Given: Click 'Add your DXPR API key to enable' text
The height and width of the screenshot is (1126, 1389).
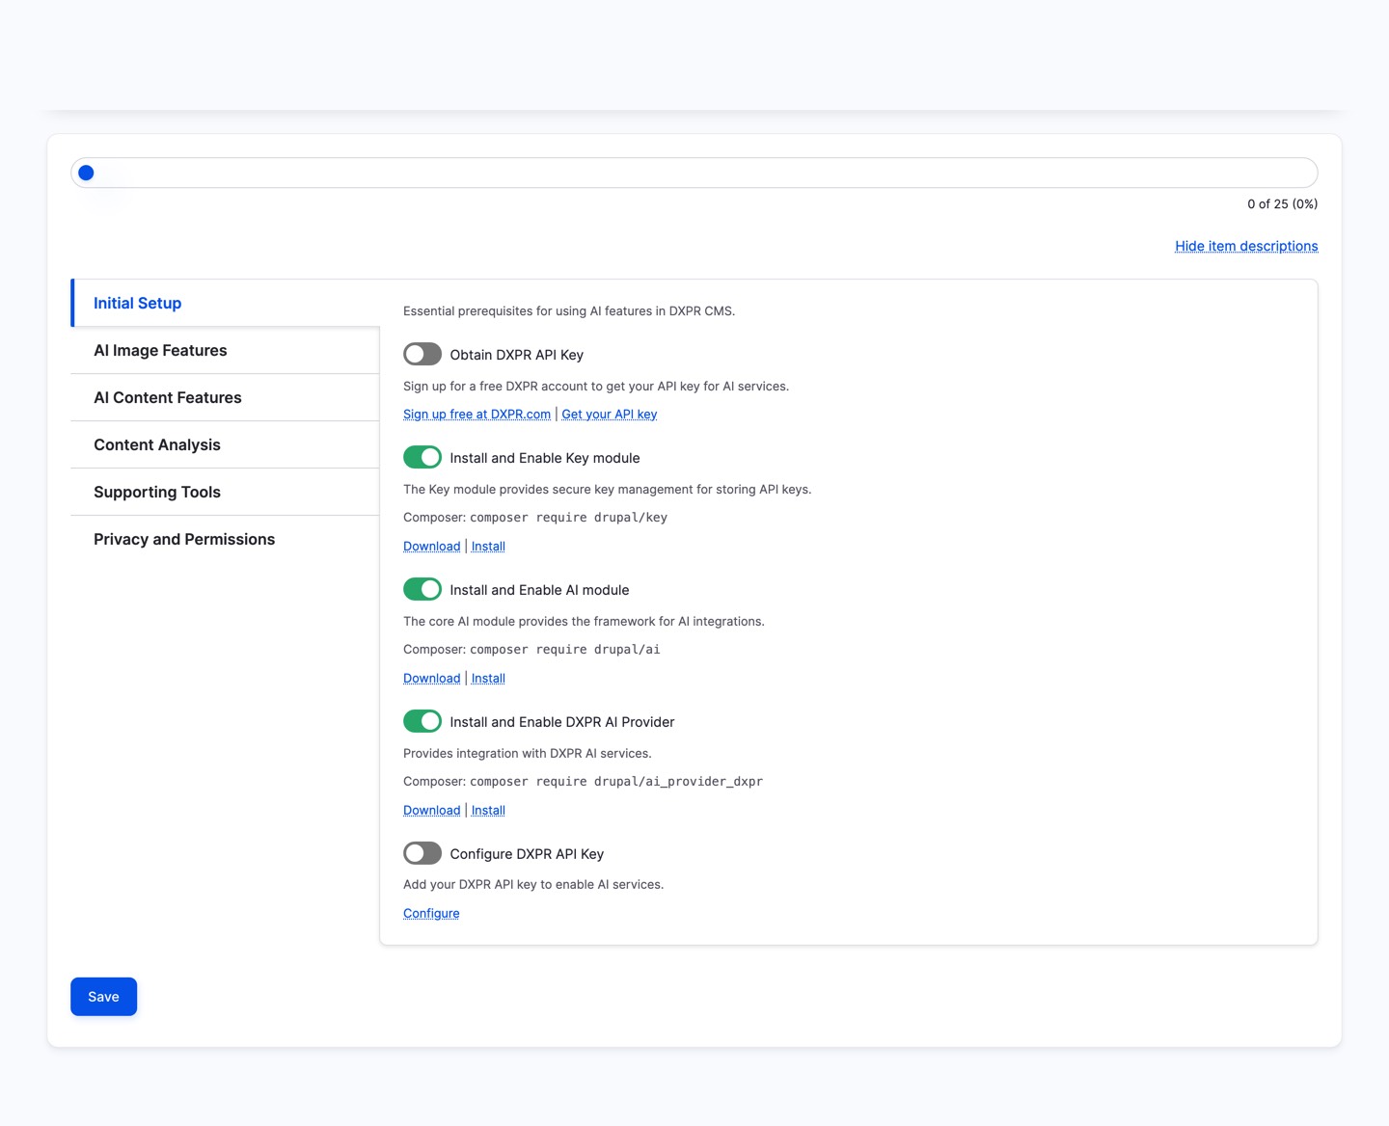Looking at the screenshot, I should pyautogui.click(x=533, y=884).
